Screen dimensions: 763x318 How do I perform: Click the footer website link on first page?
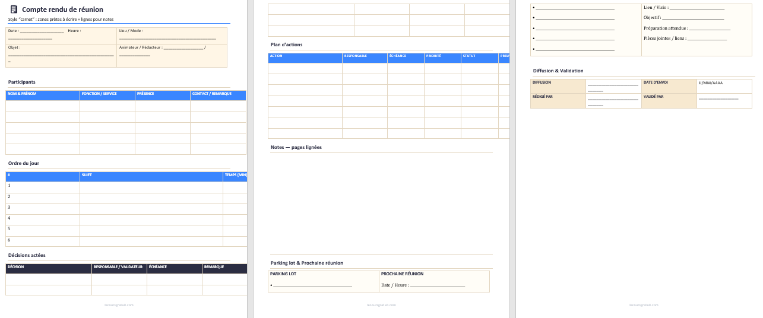click(119, 305)
